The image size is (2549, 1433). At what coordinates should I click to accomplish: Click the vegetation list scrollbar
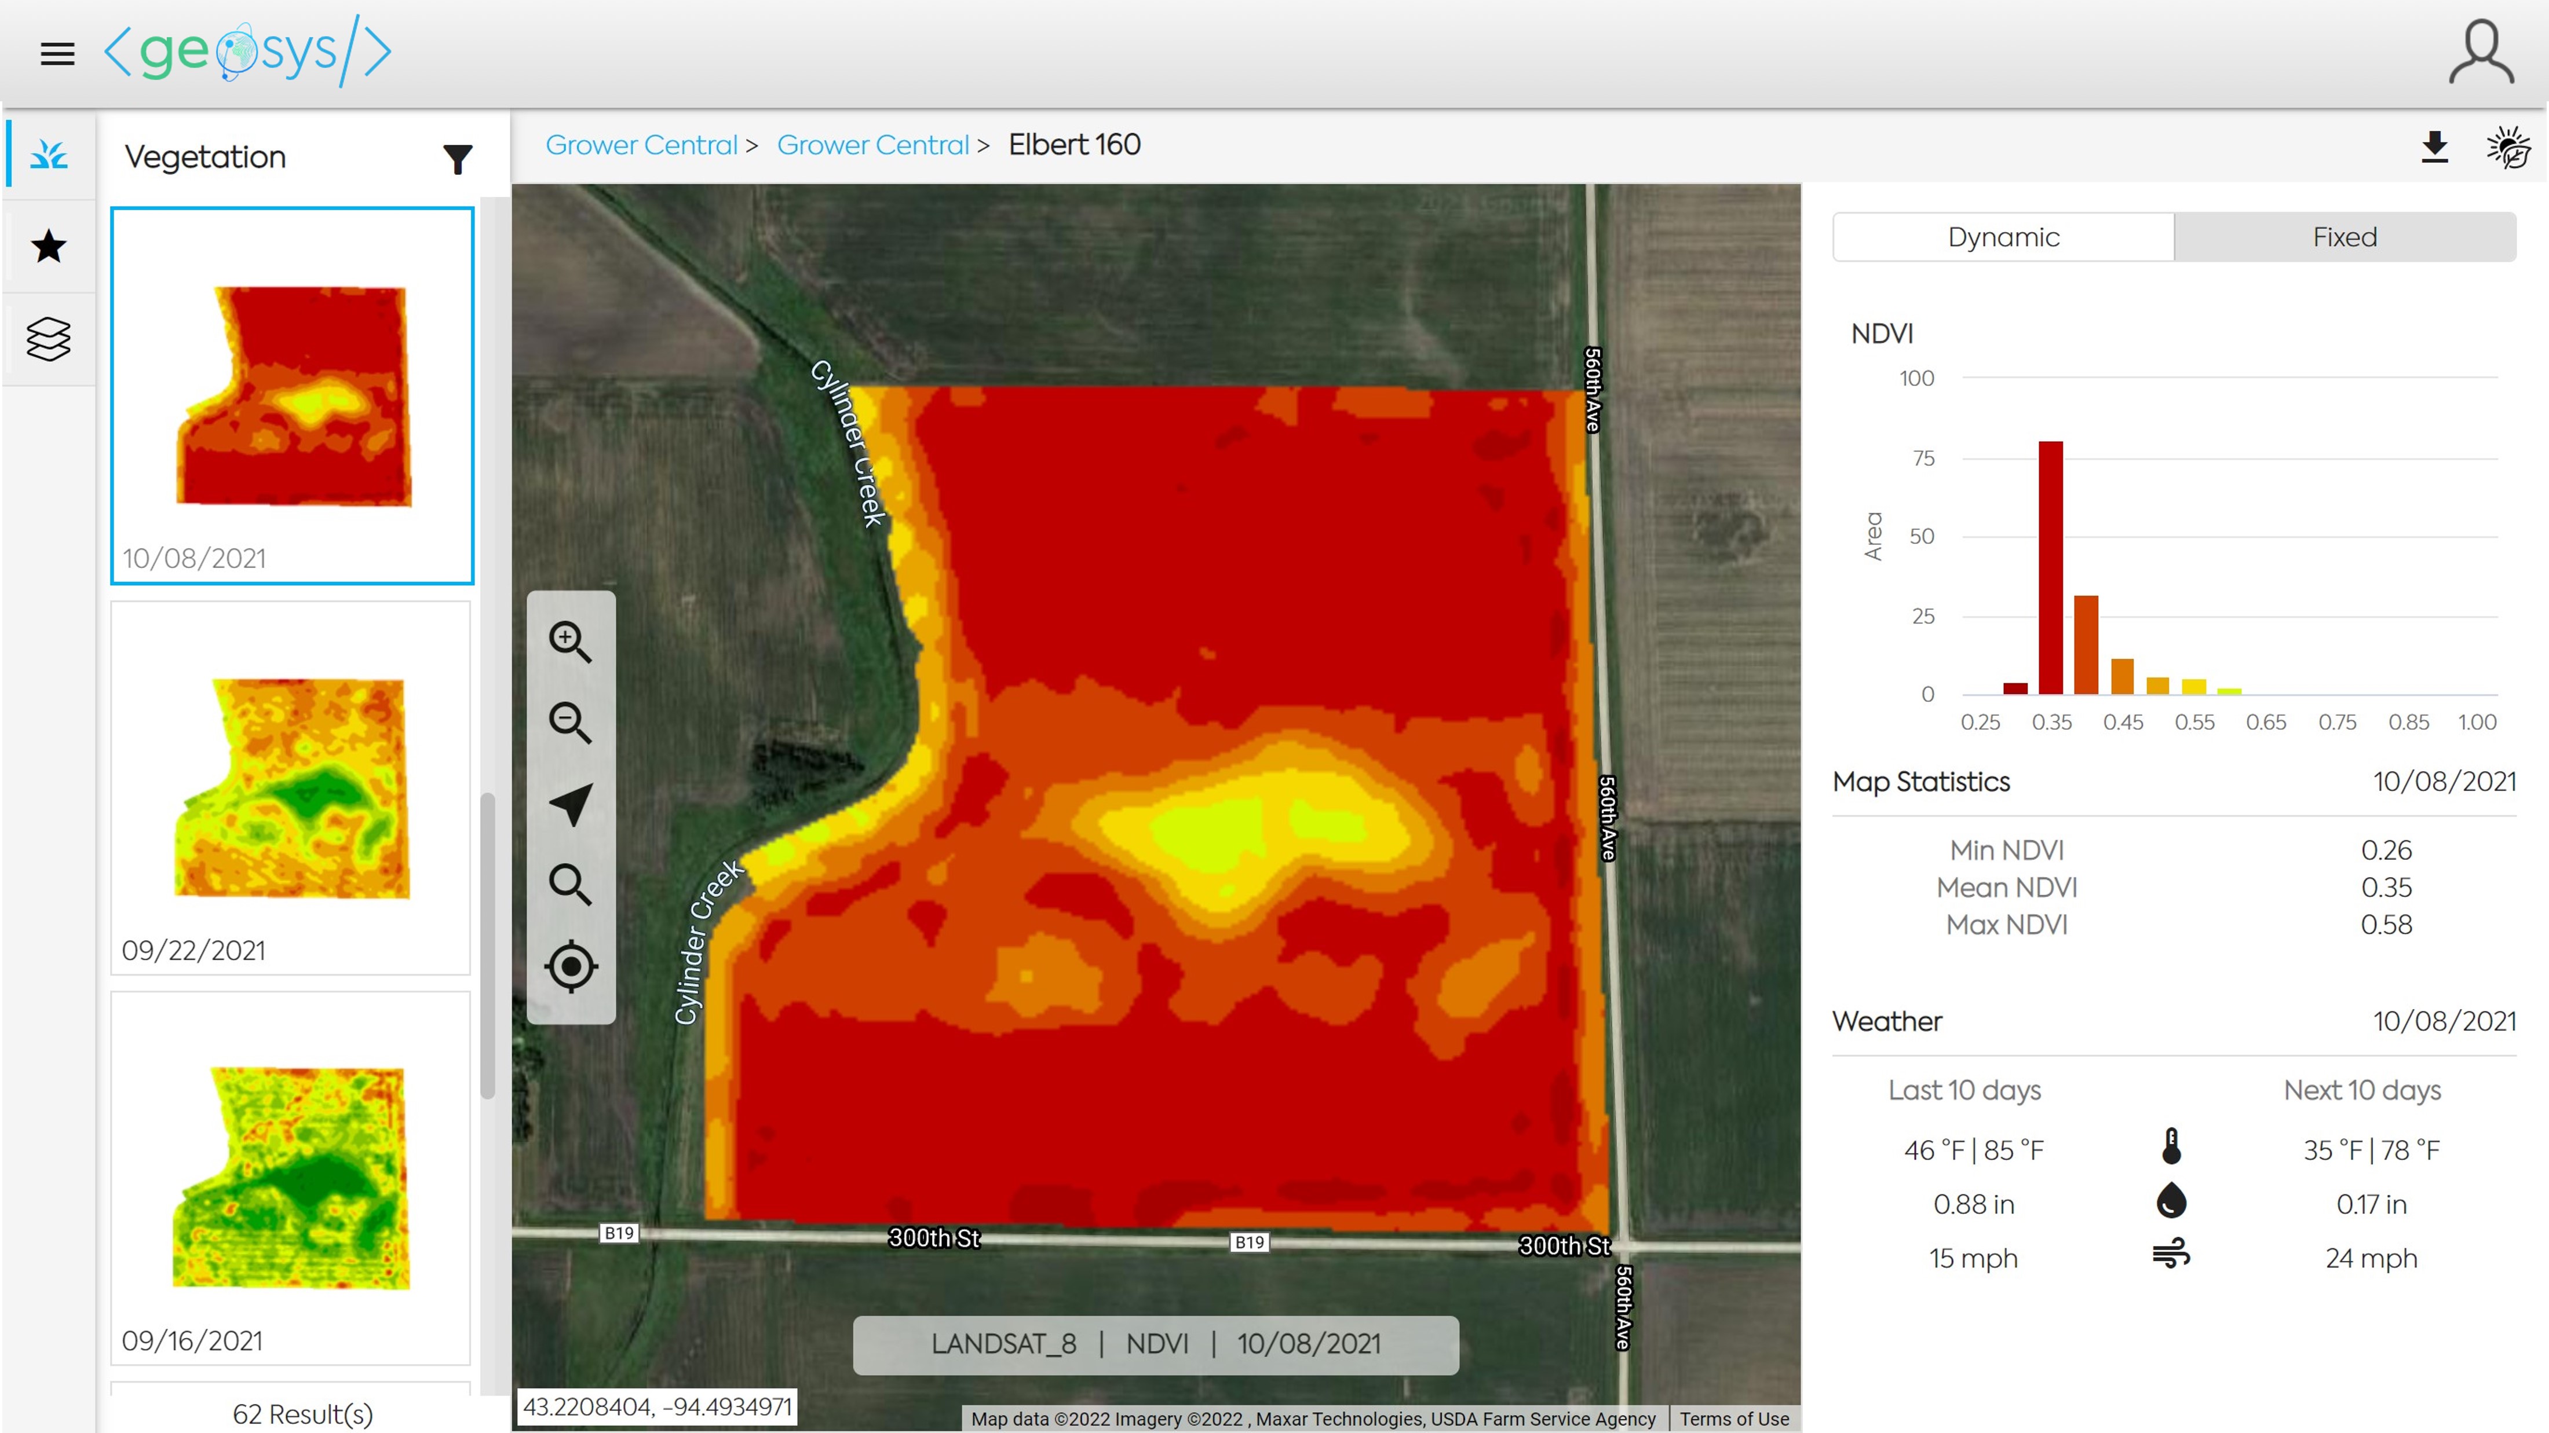pyautogui.click(x=488, y=944)
